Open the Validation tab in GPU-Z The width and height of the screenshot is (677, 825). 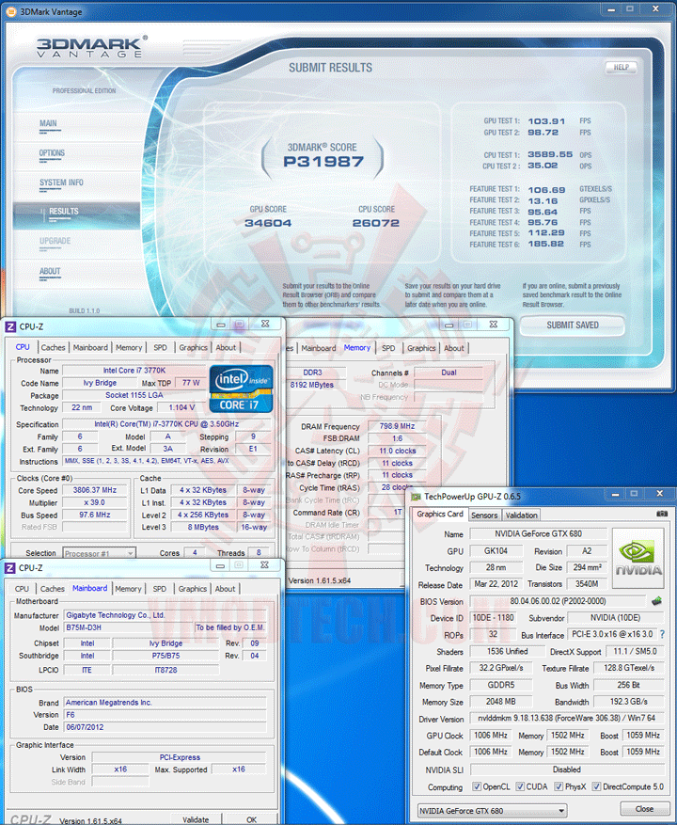pyautogui.click(x=521, y=516)
